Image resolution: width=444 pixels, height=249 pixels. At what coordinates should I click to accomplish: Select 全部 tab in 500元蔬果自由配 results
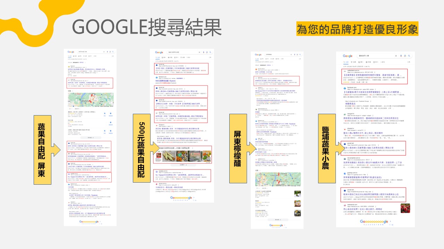pyautogui.click(x=158, y=57)
